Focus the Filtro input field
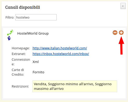The width and height of the screenshot is (128, 102). tap(36, 17)
